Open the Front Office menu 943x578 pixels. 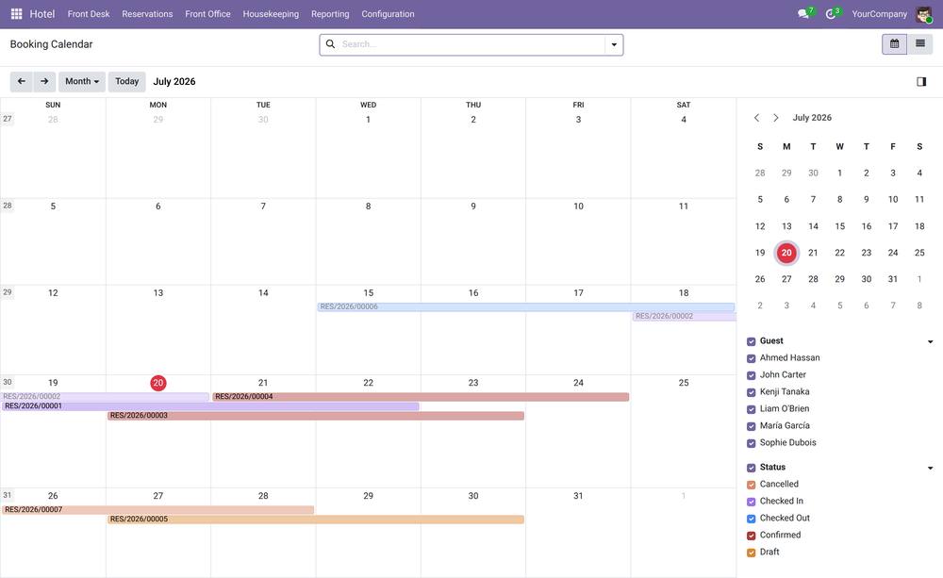point(207,14)
